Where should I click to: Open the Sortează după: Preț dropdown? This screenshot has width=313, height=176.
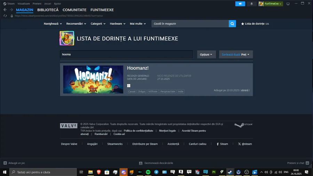coord(236,55)
